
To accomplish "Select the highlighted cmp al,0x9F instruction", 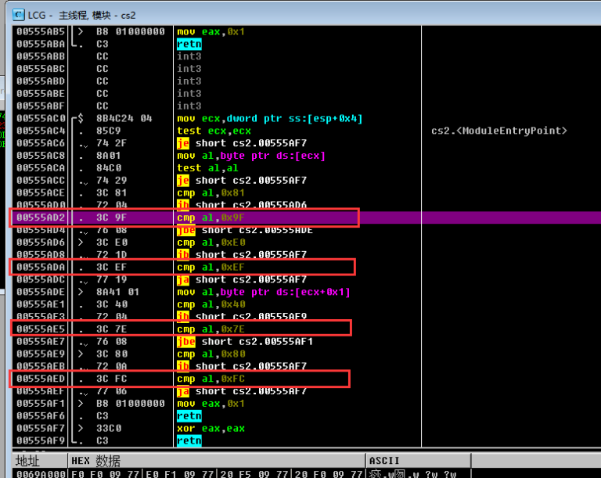I will point(211,217).
